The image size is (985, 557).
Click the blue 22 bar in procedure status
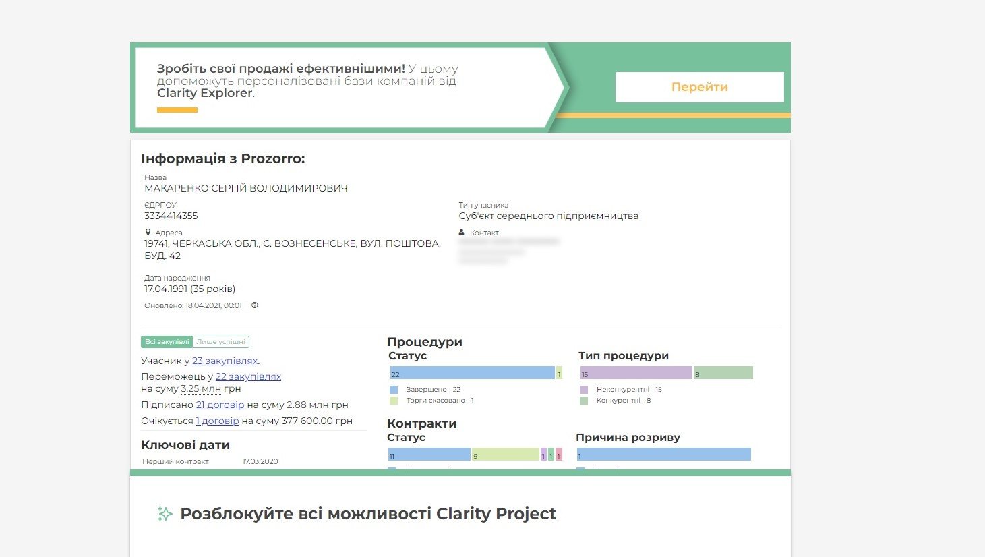point(472,373)
